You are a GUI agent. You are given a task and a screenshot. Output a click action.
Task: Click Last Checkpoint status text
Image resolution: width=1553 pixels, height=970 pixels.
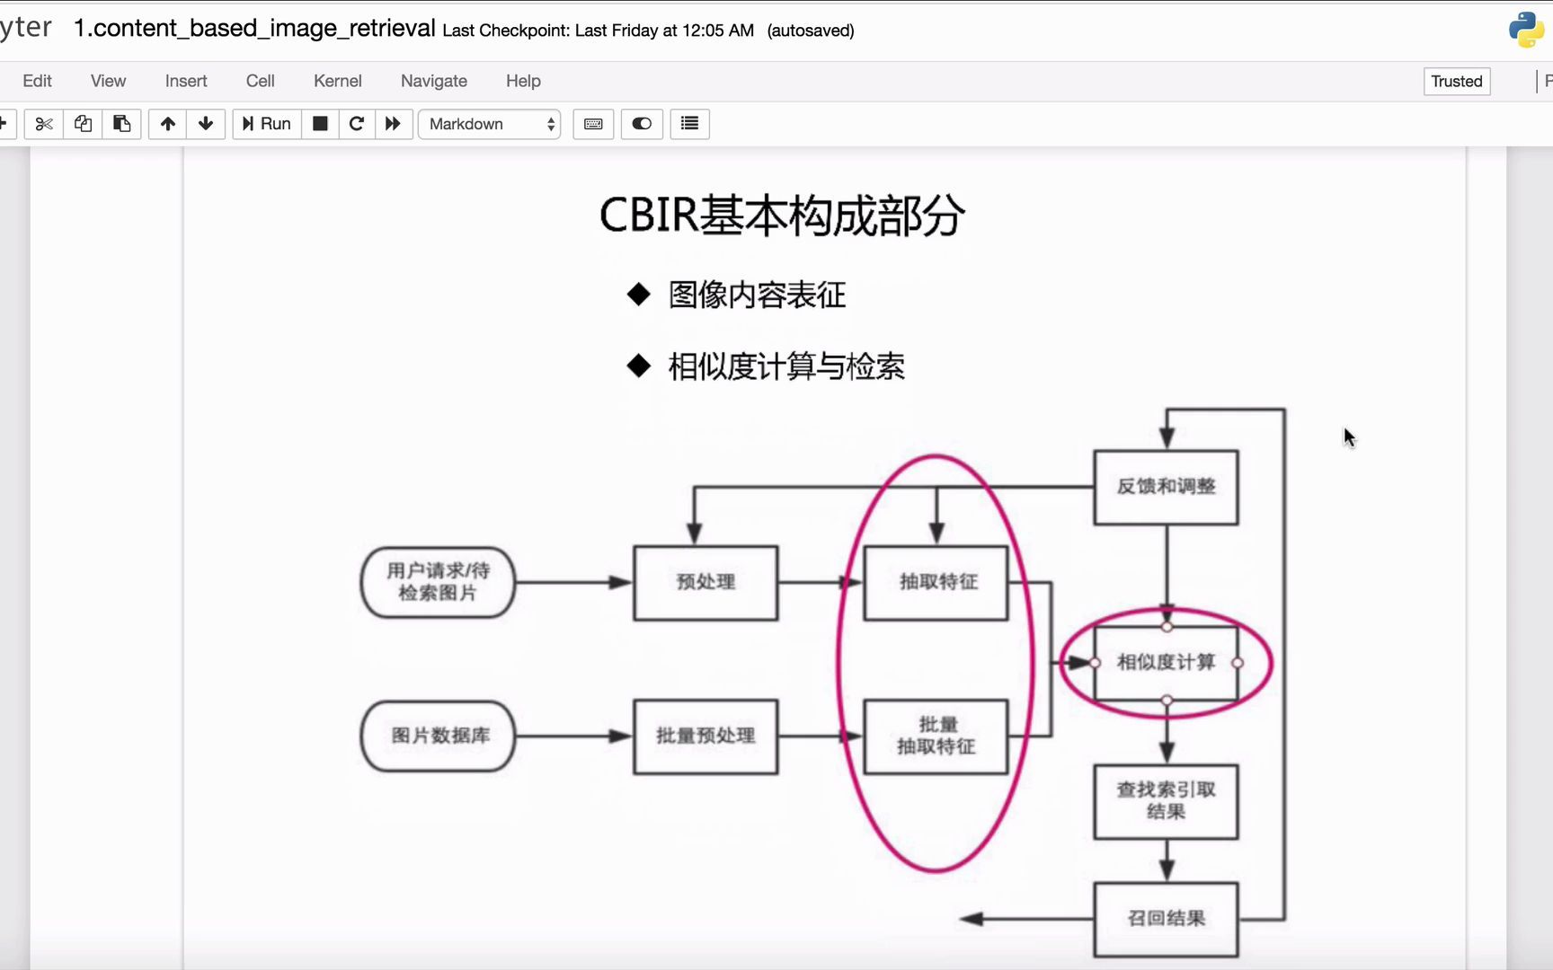(598, 31)
